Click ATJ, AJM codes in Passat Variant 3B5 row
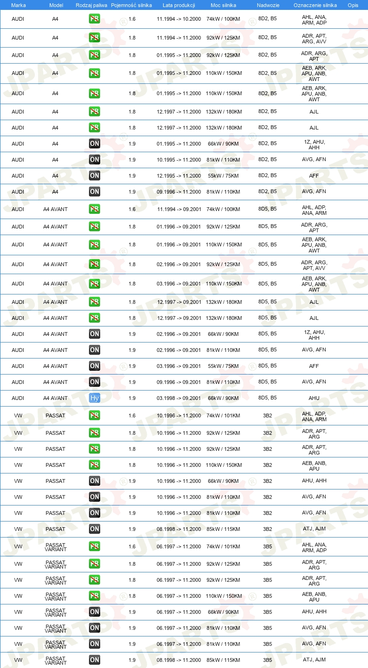This screenshot has height=668, width=368. [314, 660]
